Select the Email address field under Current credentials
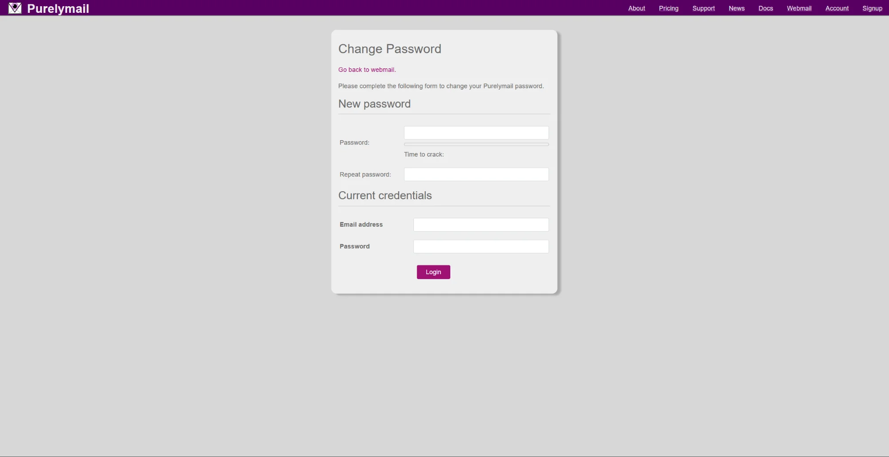This screenshot has width=889, height=457. coord(481,225)
